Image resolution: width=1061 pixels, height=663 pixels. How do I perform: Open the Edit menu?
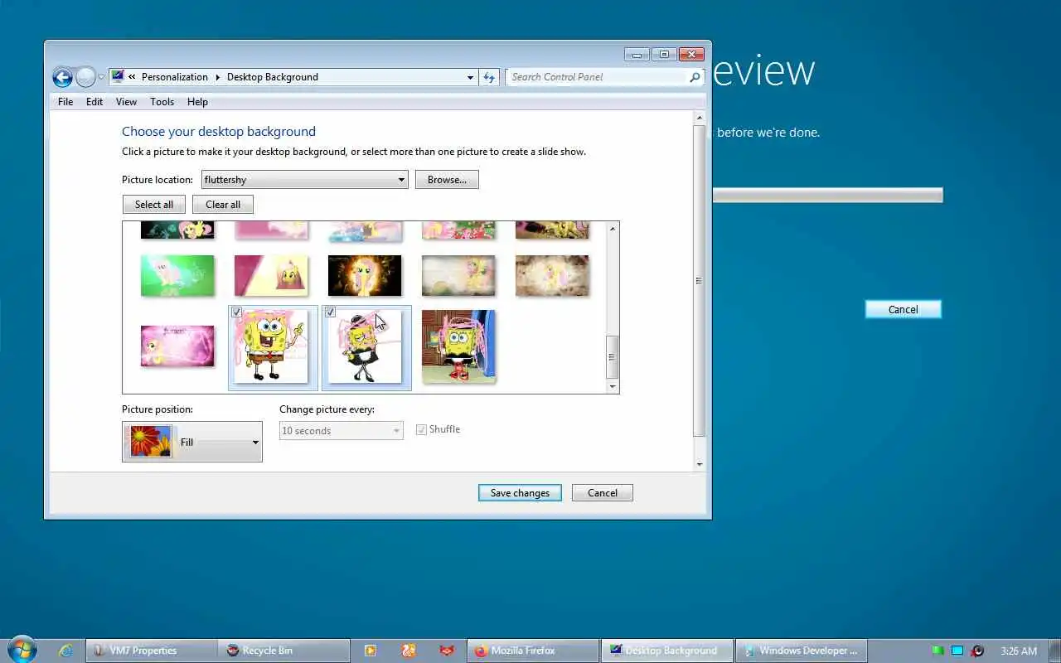coord(94,102)
